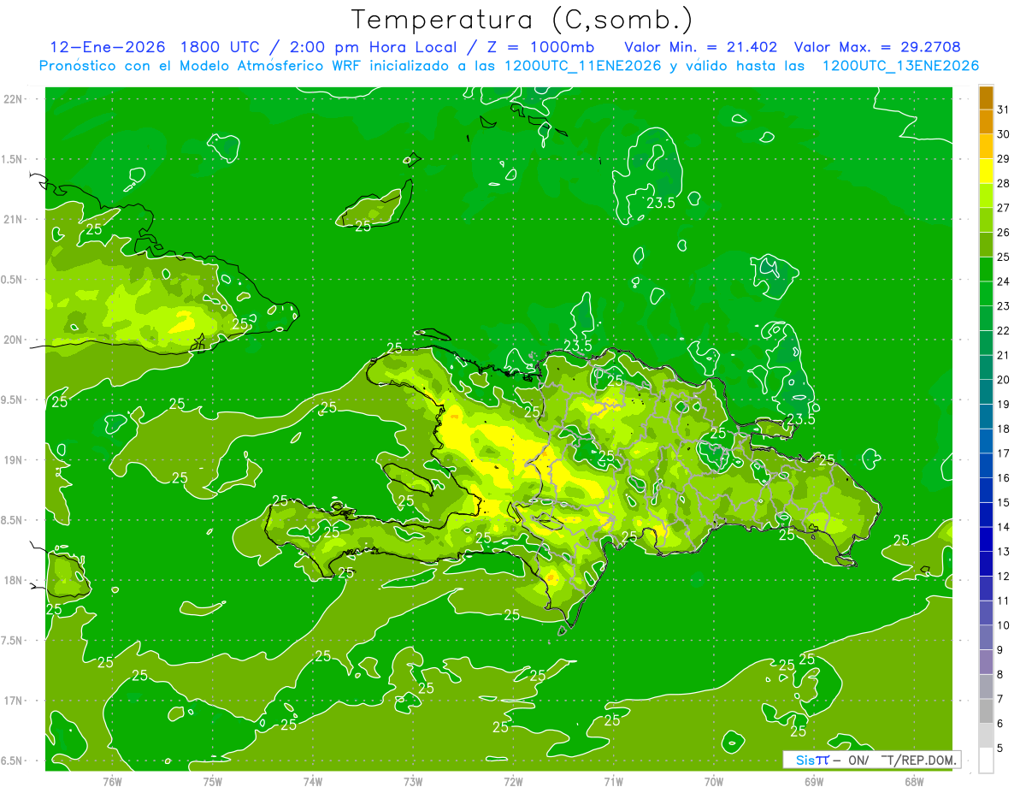Click the 76W longitude axis label

112,781
